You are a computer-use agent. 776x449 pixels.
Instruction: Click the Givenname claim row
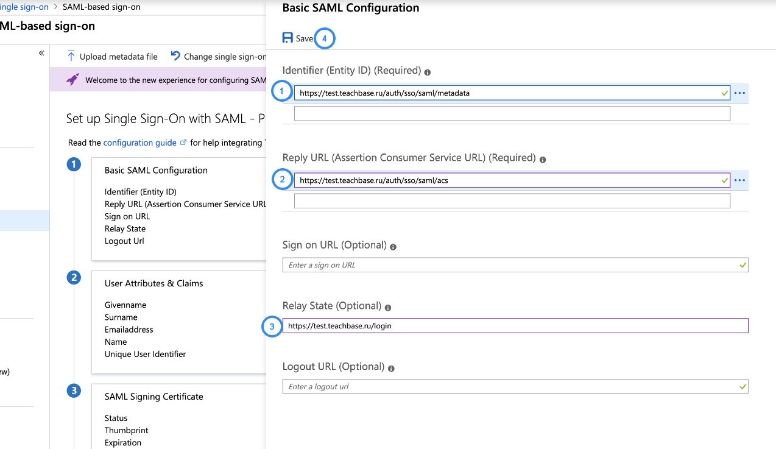[125, 305]
